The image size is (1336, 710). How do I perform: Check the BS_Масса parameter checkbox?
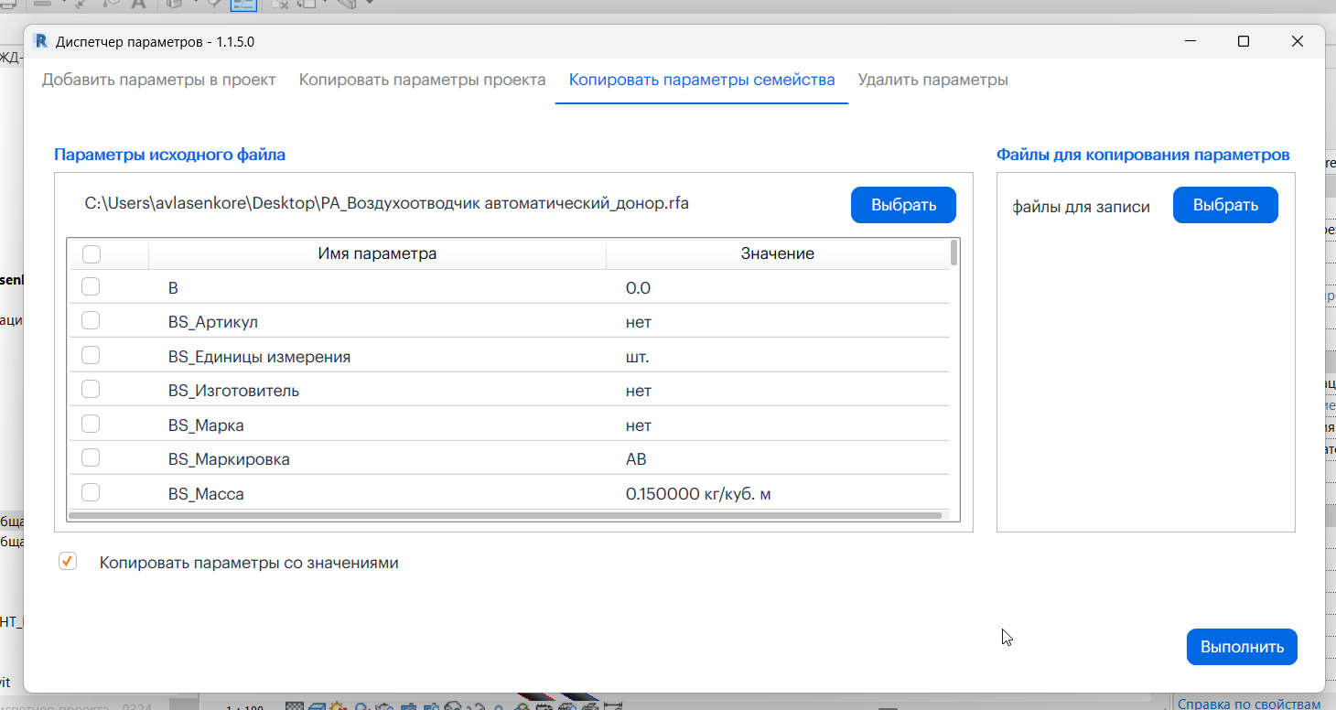91,493
